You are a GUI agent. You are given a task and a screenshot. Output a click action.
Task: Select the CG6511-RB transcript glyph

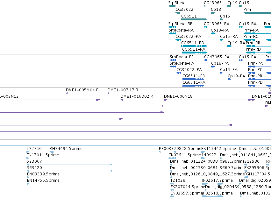194,46
